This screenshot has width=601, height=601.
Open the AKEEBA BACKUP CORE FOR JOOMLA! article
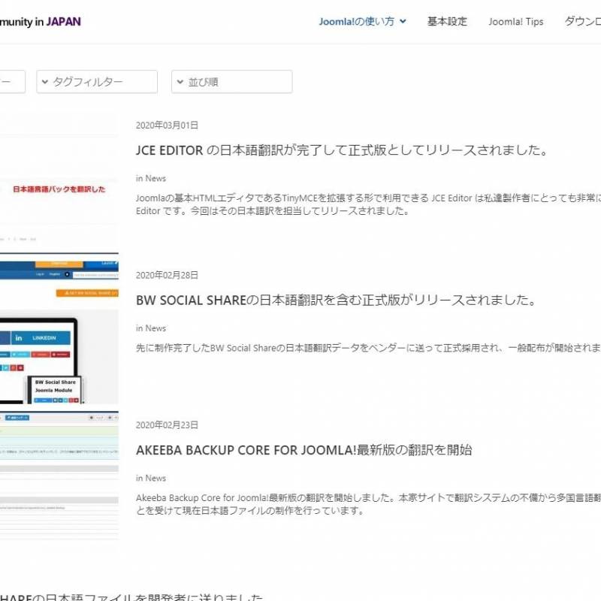[304, 451]
